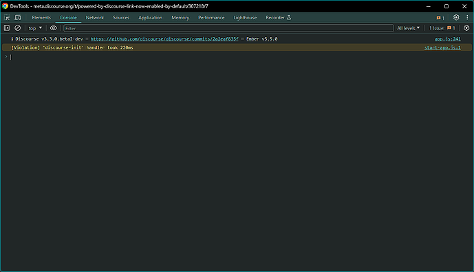Image resolution: width=474 pixels, height=272 pixels.
Task: Minimize the DevTools window
Action: click(429, 6)
